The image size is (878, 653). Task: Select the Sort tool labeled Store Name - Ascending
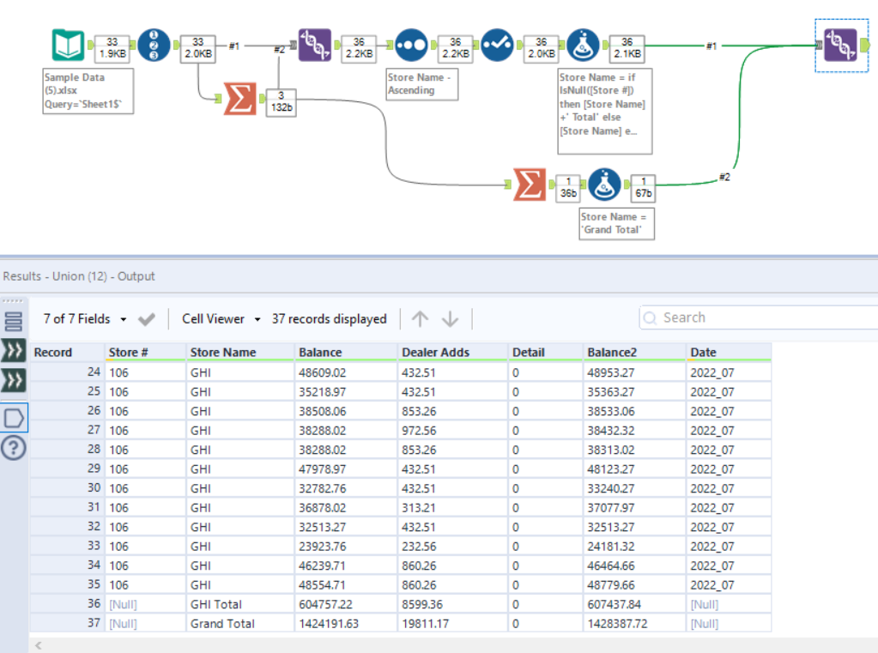pyautogui.click(x=411, y=45)
